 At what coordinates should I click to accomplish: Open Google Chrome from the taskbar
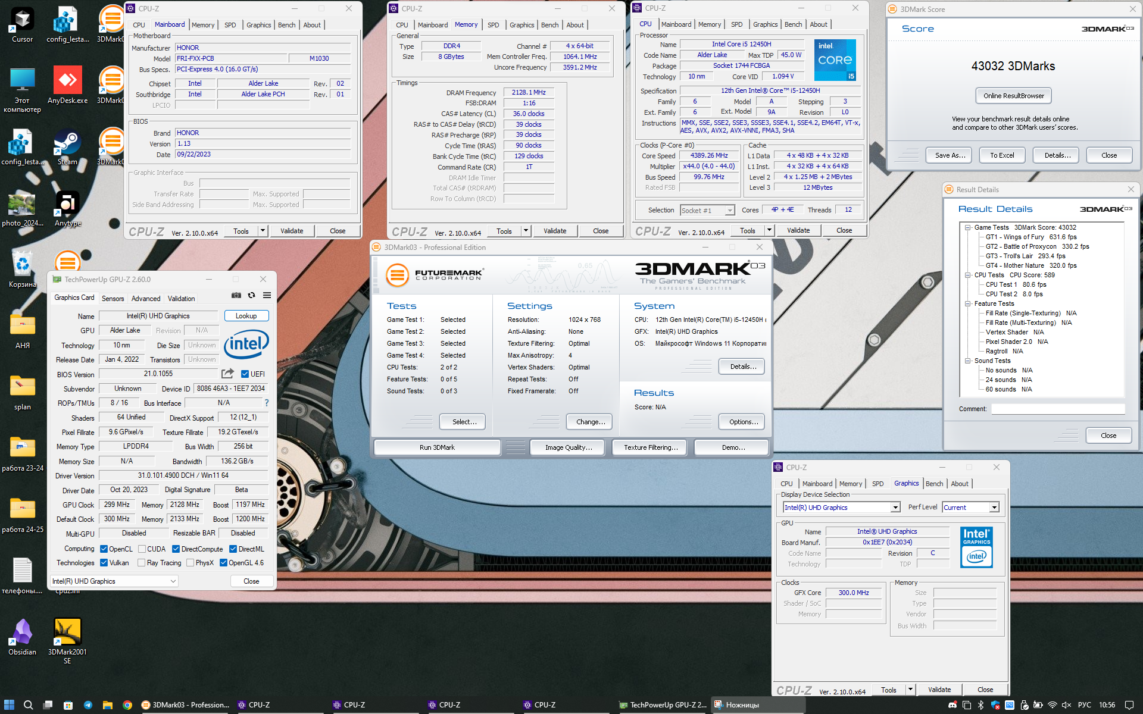pos(127,704)
